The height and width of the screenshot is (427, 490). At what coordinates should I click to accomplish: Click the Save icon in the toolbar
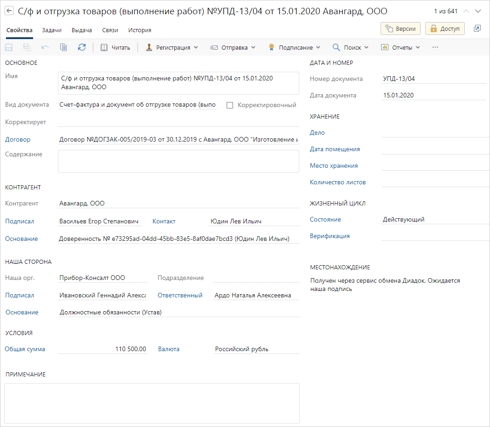tap(9, 47)
